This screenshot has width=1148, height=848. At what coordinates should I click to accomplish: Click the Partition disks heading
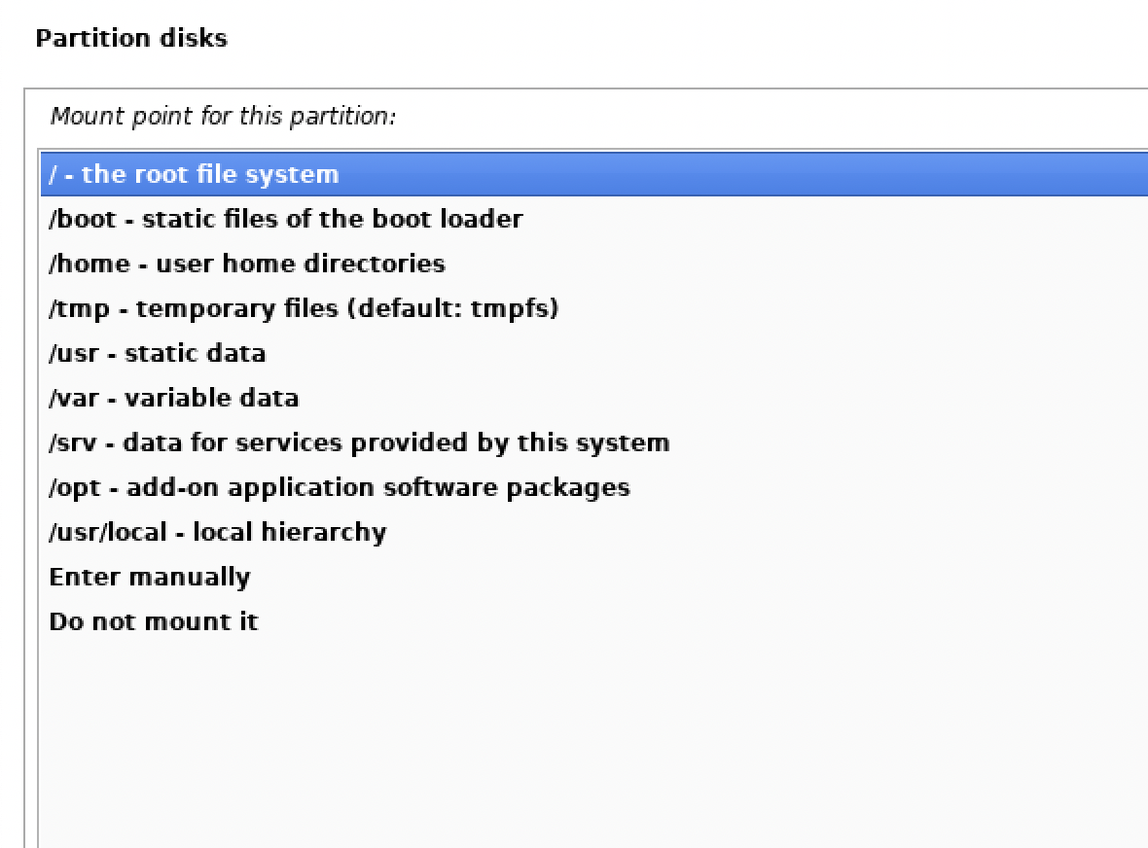point(130,39)
